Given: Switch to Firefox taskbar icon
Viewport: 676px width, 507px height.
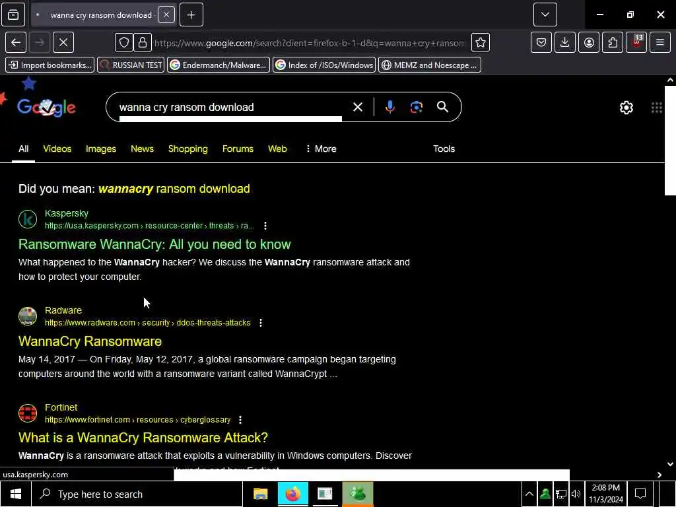Looking at the screenshot, I should pos(292,494).
